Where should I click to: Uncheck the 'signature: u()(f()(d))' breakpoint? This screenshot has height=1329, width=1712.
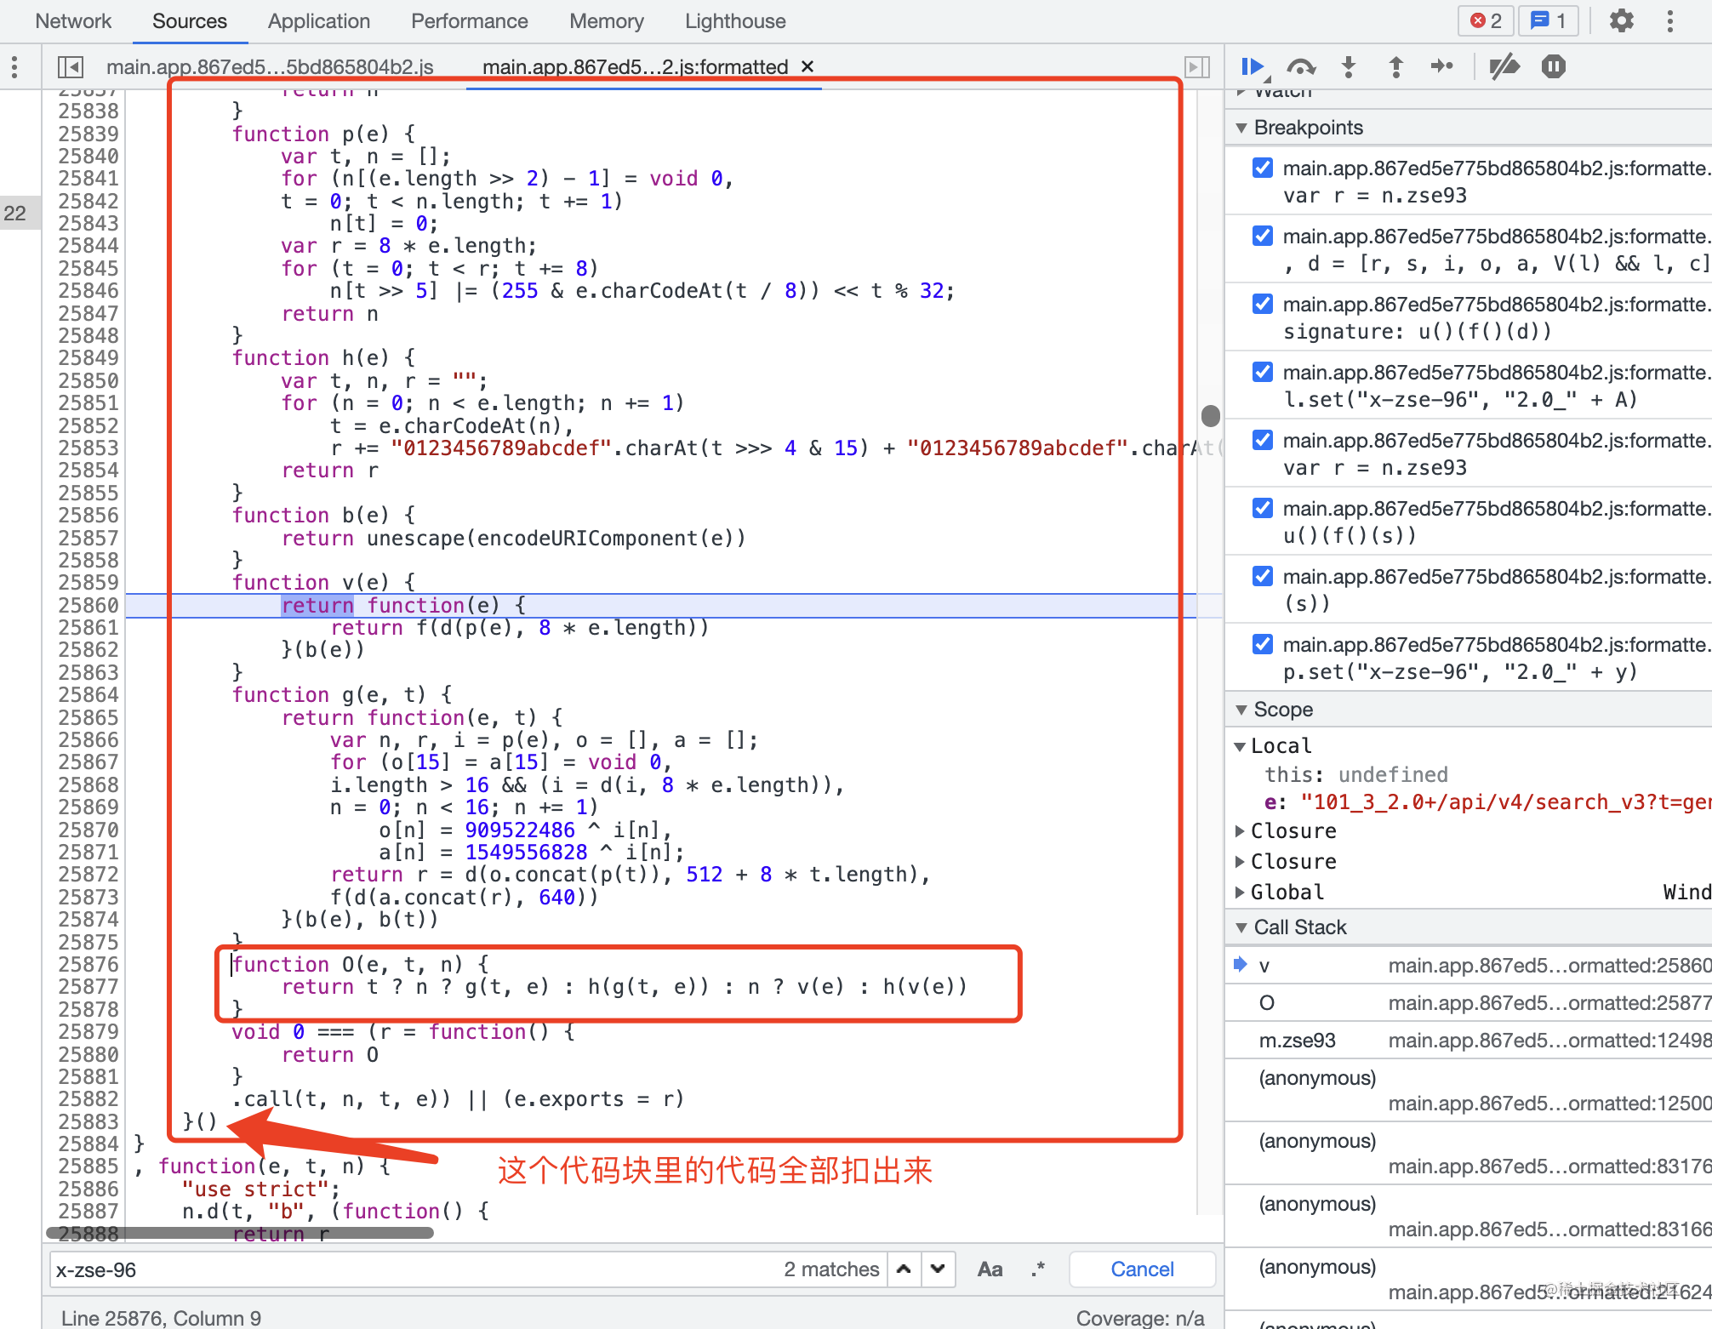[x=1263, y=304]
